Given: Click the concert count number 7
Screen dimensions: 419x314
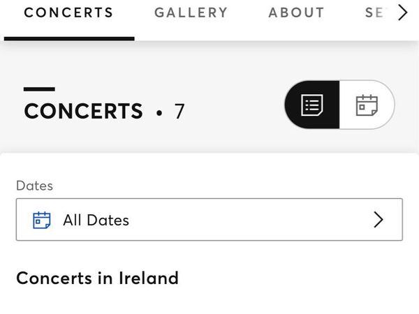Looking at the screenshot, I should [x=179, y=111].
